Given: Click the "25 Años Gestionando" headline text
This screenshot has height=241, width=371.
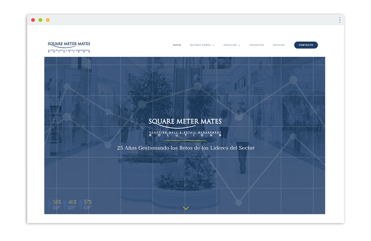Looking at the screenshot, I should tap(186, 148).
